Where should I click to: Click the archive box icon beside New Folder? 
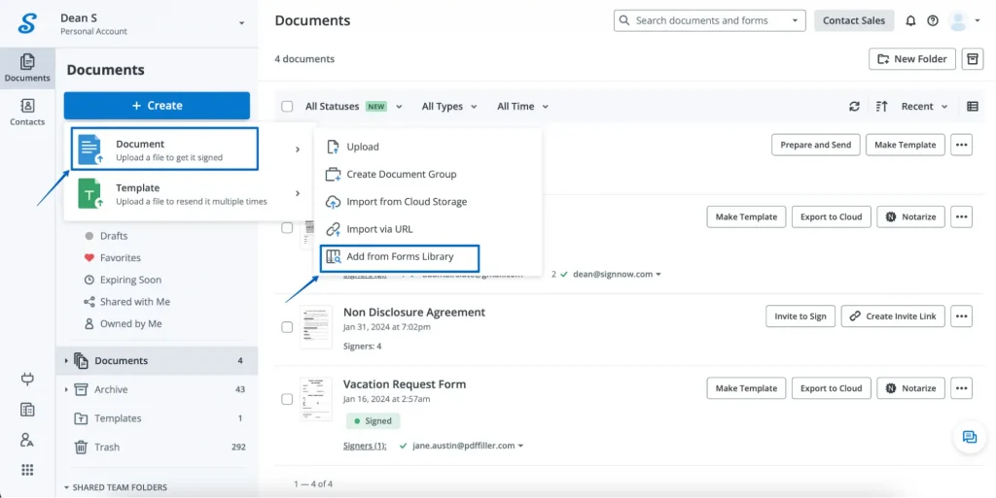coord(972,59)
